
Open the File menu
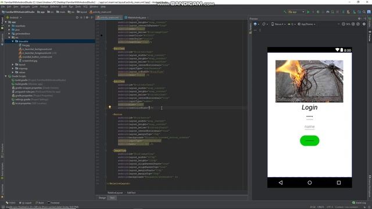click(x=3, y=6)
